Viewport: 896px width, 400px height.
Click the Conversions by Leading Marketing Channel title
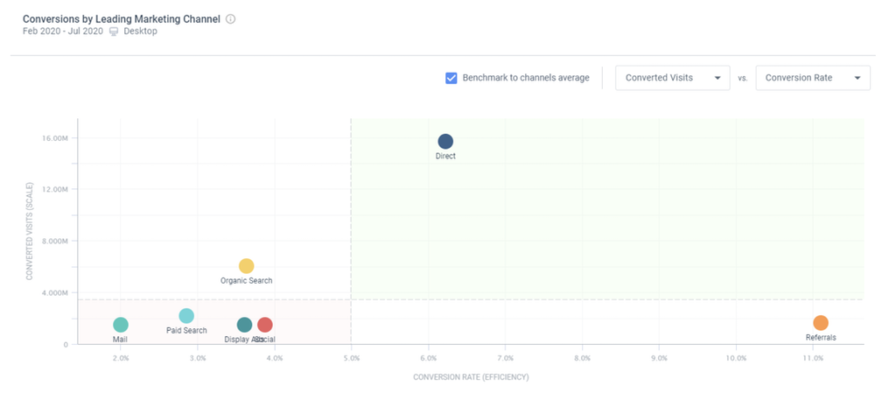122,18
